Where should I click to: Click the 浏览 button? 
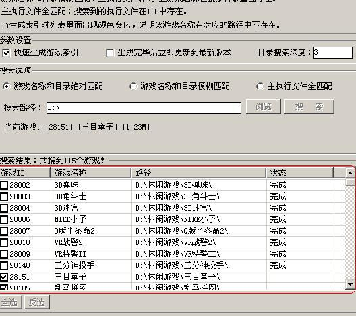point(264,107)
